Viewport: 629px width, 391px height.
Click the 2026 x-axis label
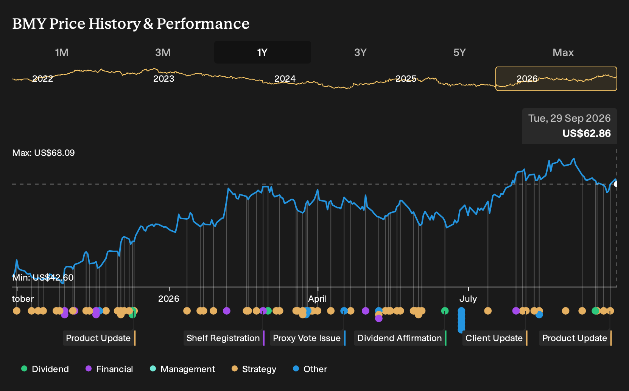click(168, 299)
